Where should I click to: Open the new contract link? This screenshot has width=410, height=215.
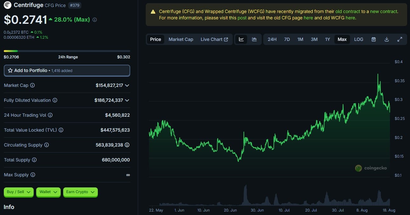click(x=384, y=11)
